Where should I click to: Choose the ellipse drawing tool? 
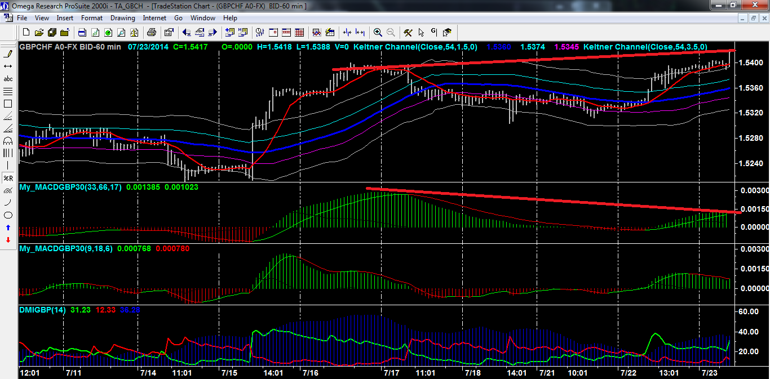8,215
